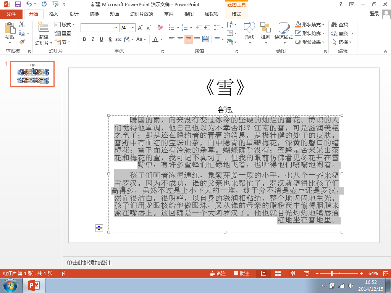
Task: Switch to Transitions (切换) tab
Action: click(x=94, y=14)
